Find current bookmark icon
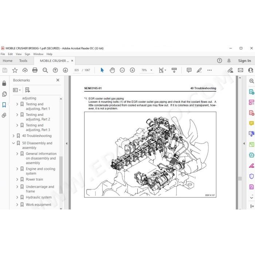255x255 pixels. pyautogui.click(x=27, y=90)
